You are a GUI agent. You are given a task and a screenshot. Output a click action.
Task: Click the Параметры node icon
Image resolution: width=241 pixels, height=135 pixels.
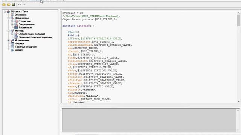click(x=12, y=18)
